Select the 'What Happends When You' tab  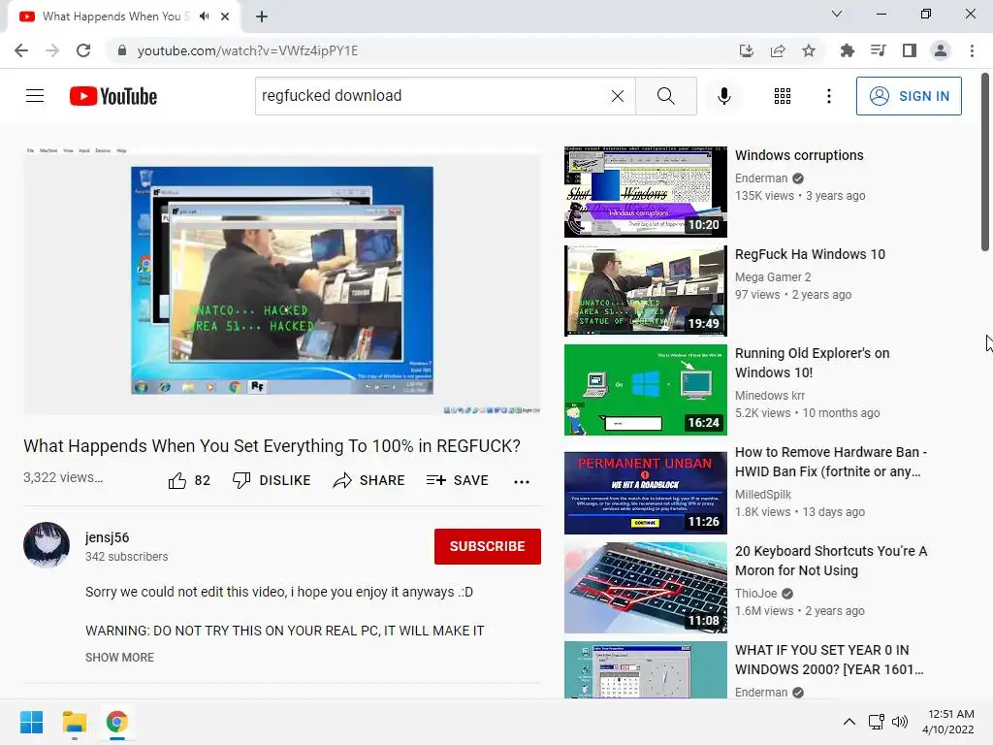(116, 16)
